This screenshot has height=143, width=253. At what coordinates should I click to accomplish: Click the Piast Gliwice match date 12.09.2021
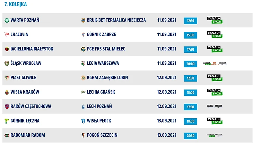point(167,78)
